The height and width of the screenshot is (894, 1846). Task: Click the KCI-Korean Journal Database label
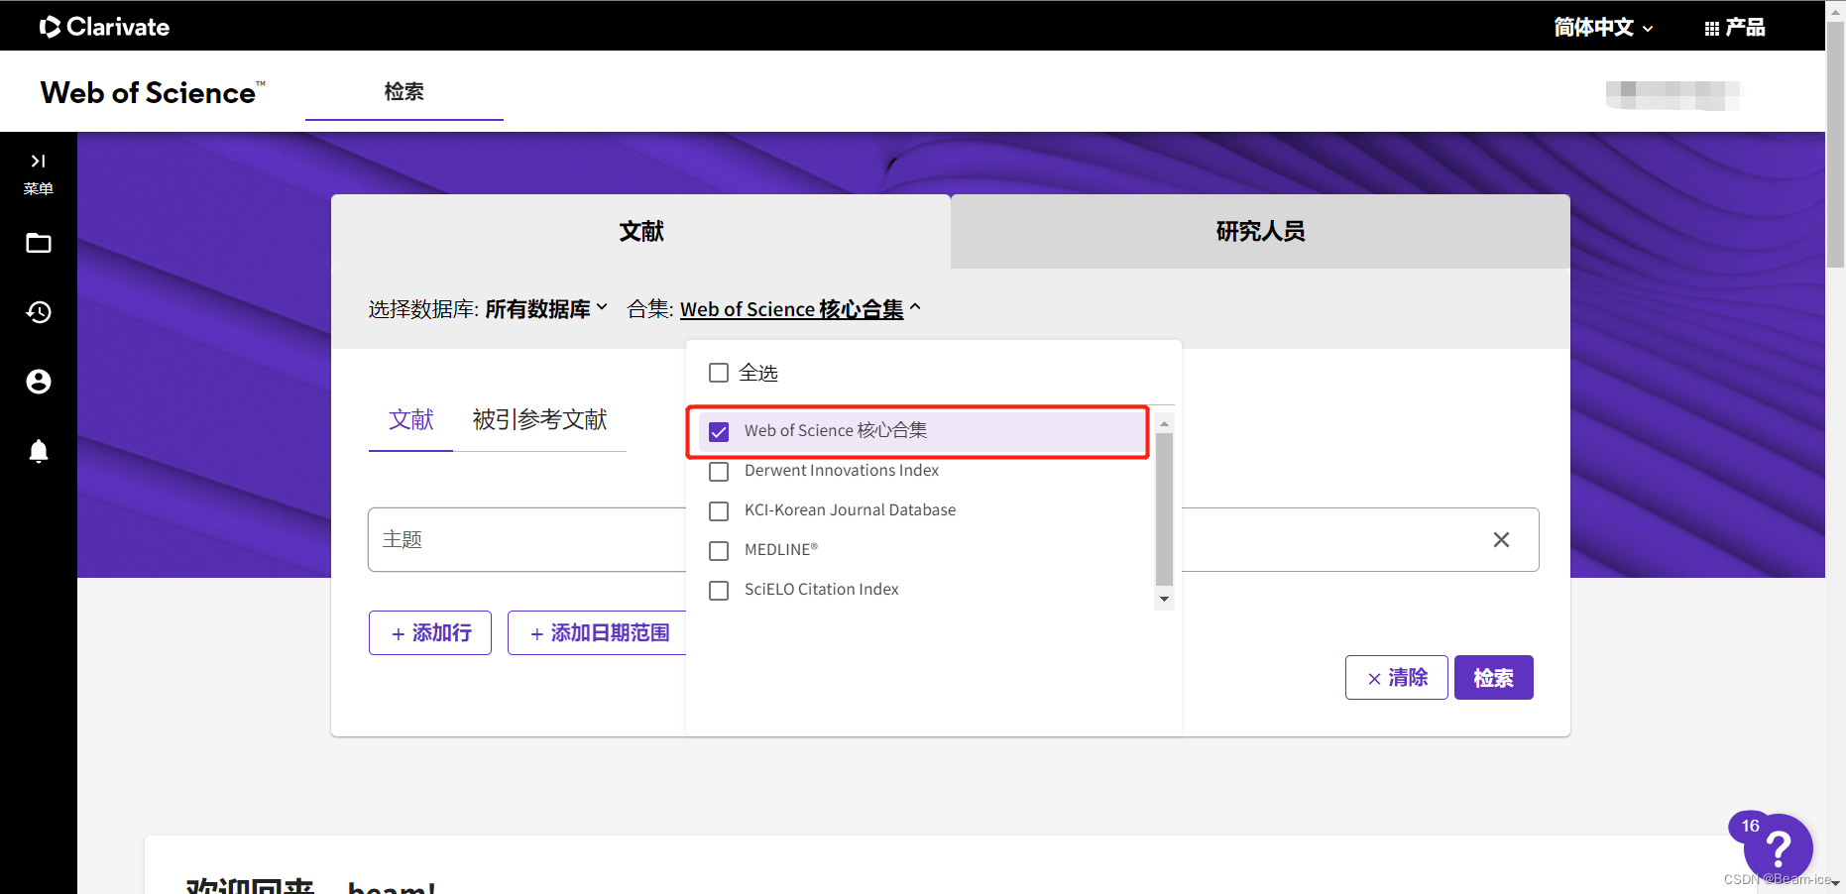point(850,510)
